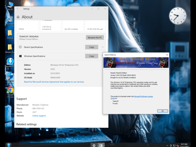Open the Alienware start button on taskbar

point(9,145)
